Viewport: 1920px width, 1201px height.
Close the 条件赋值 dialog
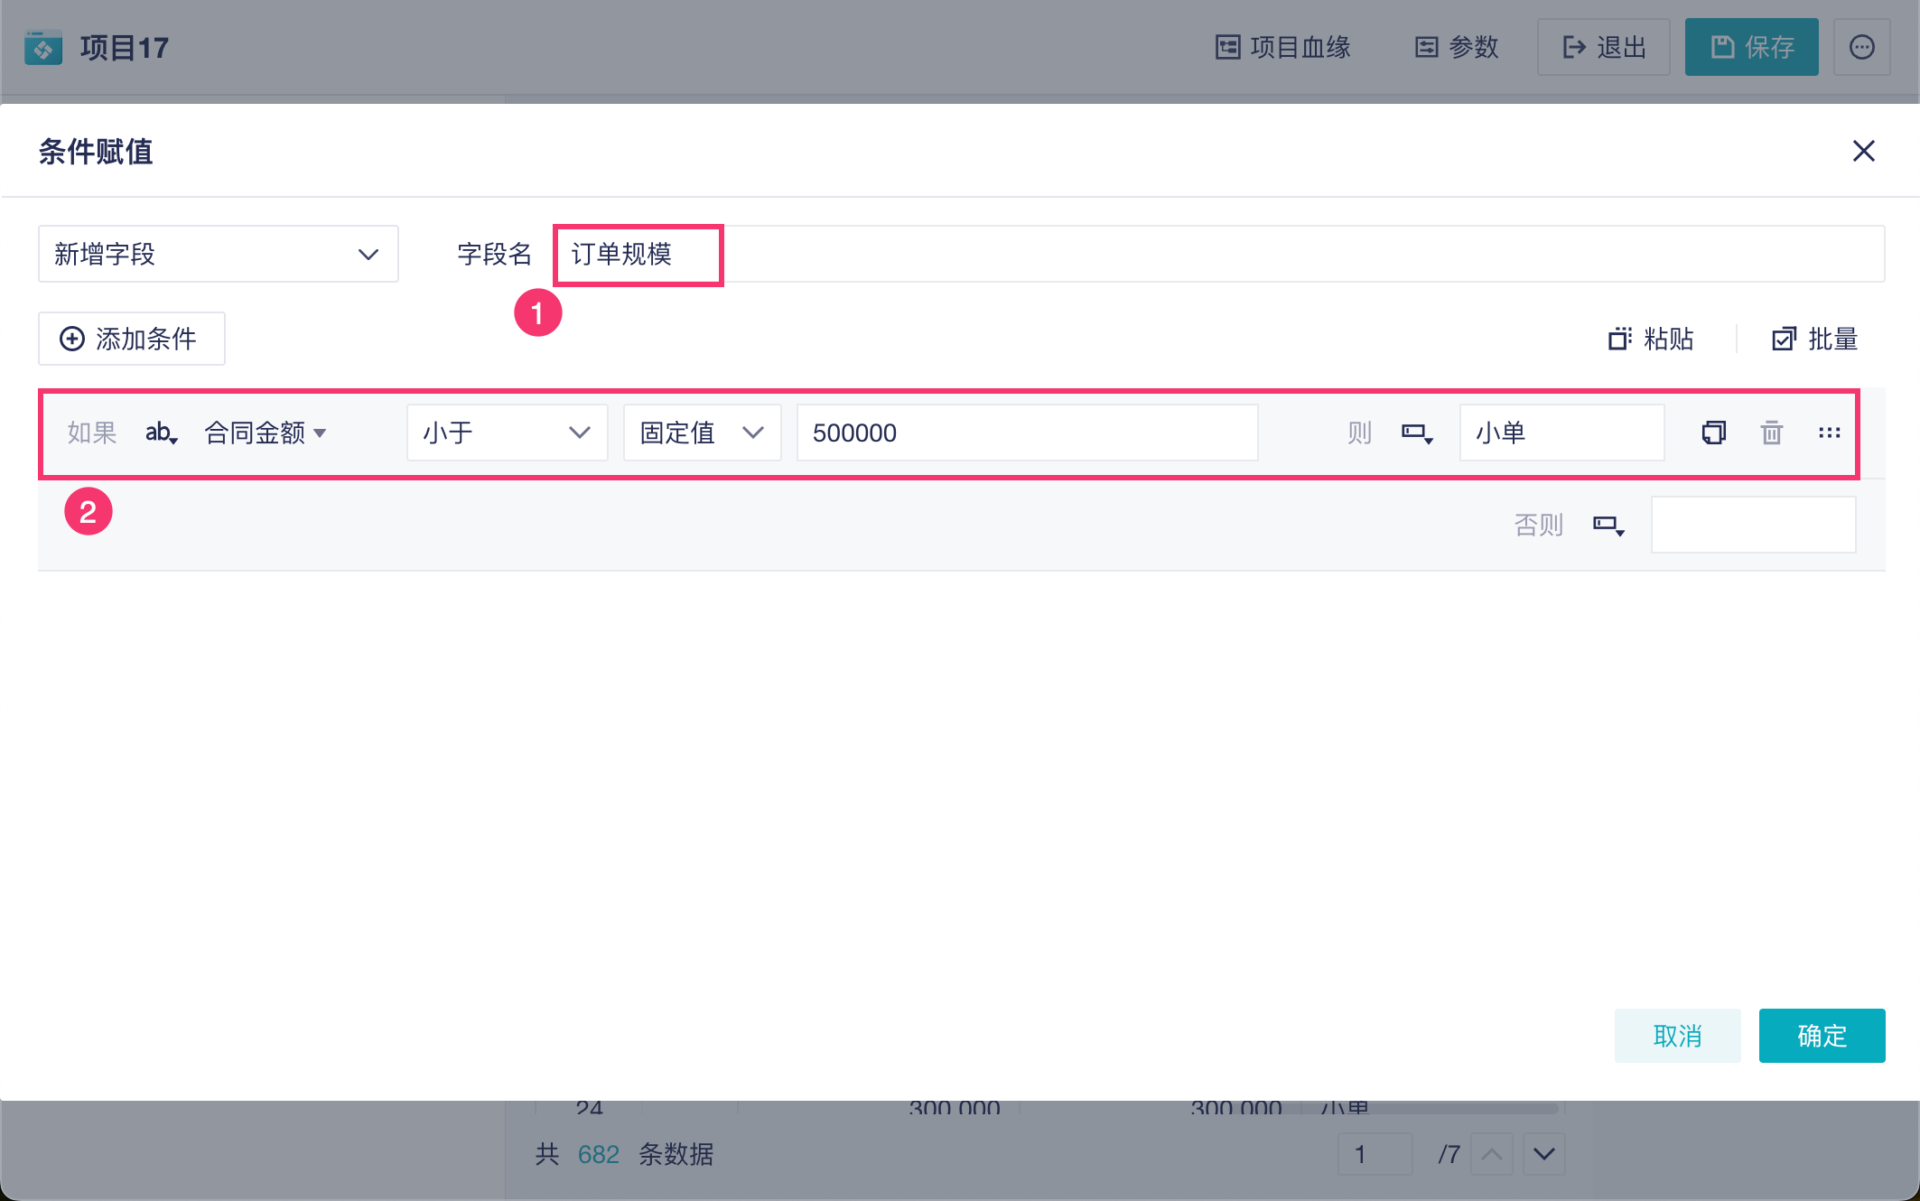pyautogui.click(x=1863, y=151)
